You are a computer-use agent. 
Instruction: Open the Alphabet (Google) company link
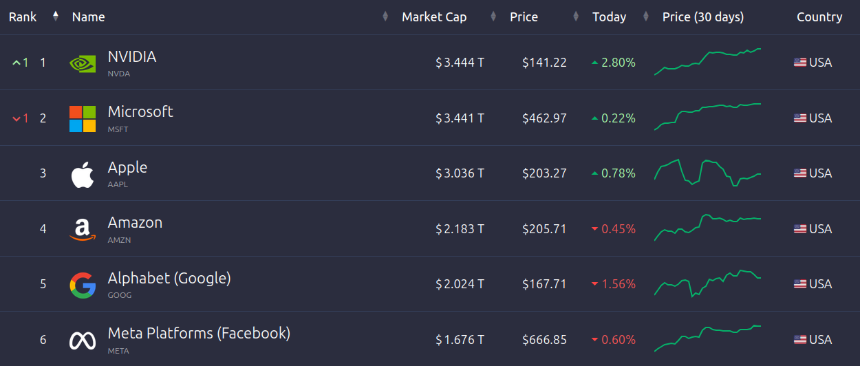[x=169, y=278]
